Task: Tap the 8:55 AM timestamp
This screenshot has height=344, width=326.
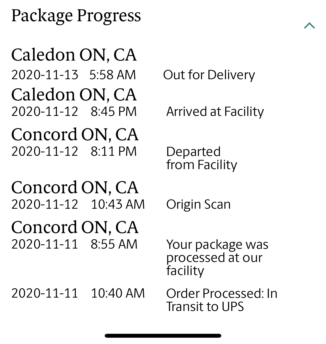Action: pyautogui.click(x=114, y=244)
